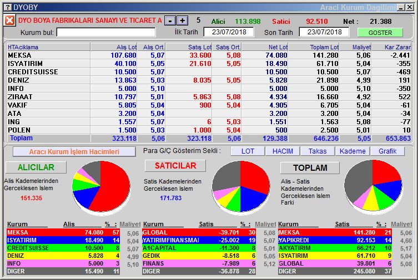
Task: Click the red GLOBAL sellers legend row
Action: click(199, 232)
